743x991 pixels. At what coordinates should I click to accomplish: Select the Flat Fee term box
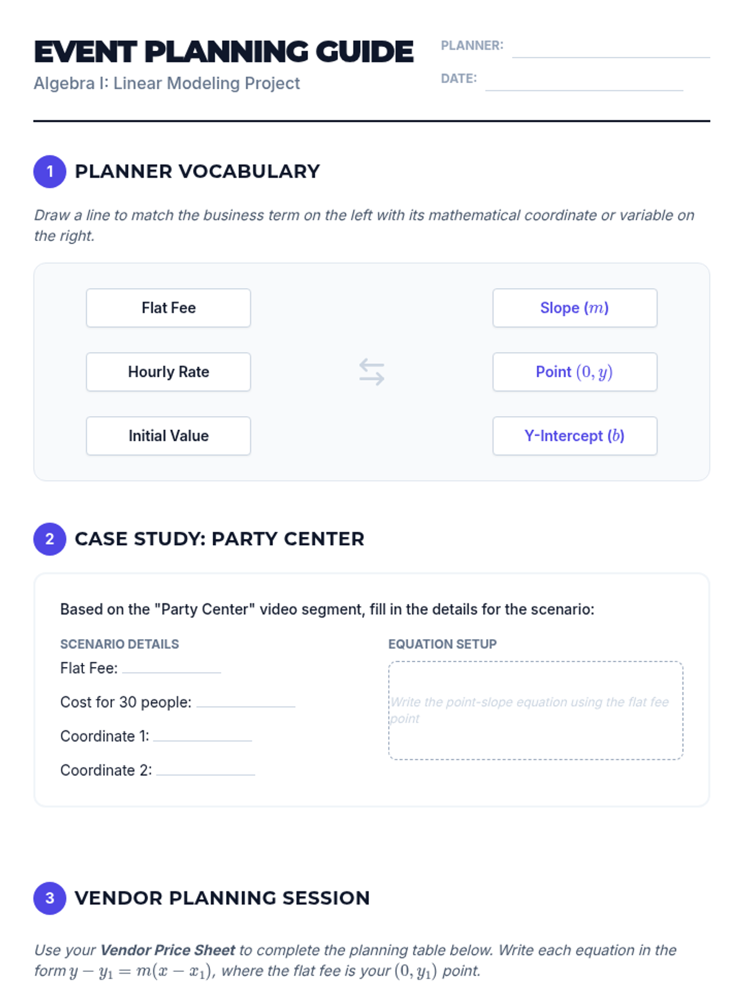point(168,308)
